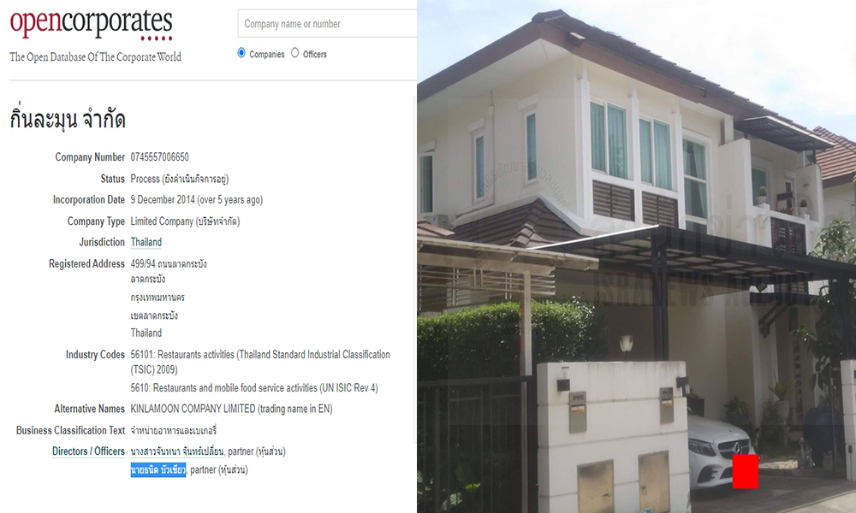Click the opencorporates logo

pos(92,25)
